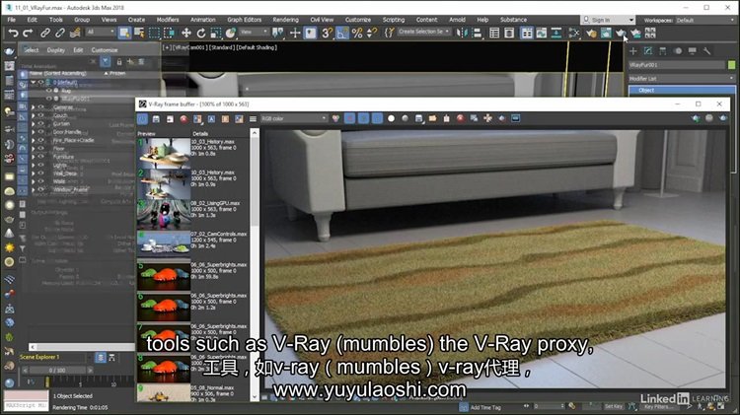Viewport: 740px width, 415px height.
Task: Toggle white circle color channel in frame buffer
Action: click(x=391, y=118)
